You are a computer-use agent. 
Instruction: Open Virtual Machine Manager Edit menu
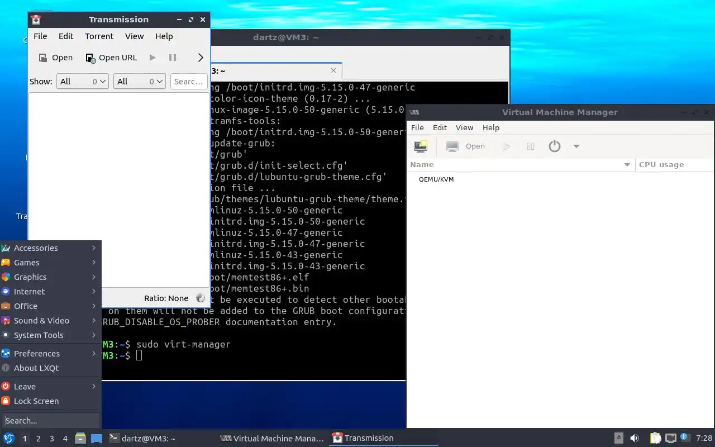coord(440,127)
